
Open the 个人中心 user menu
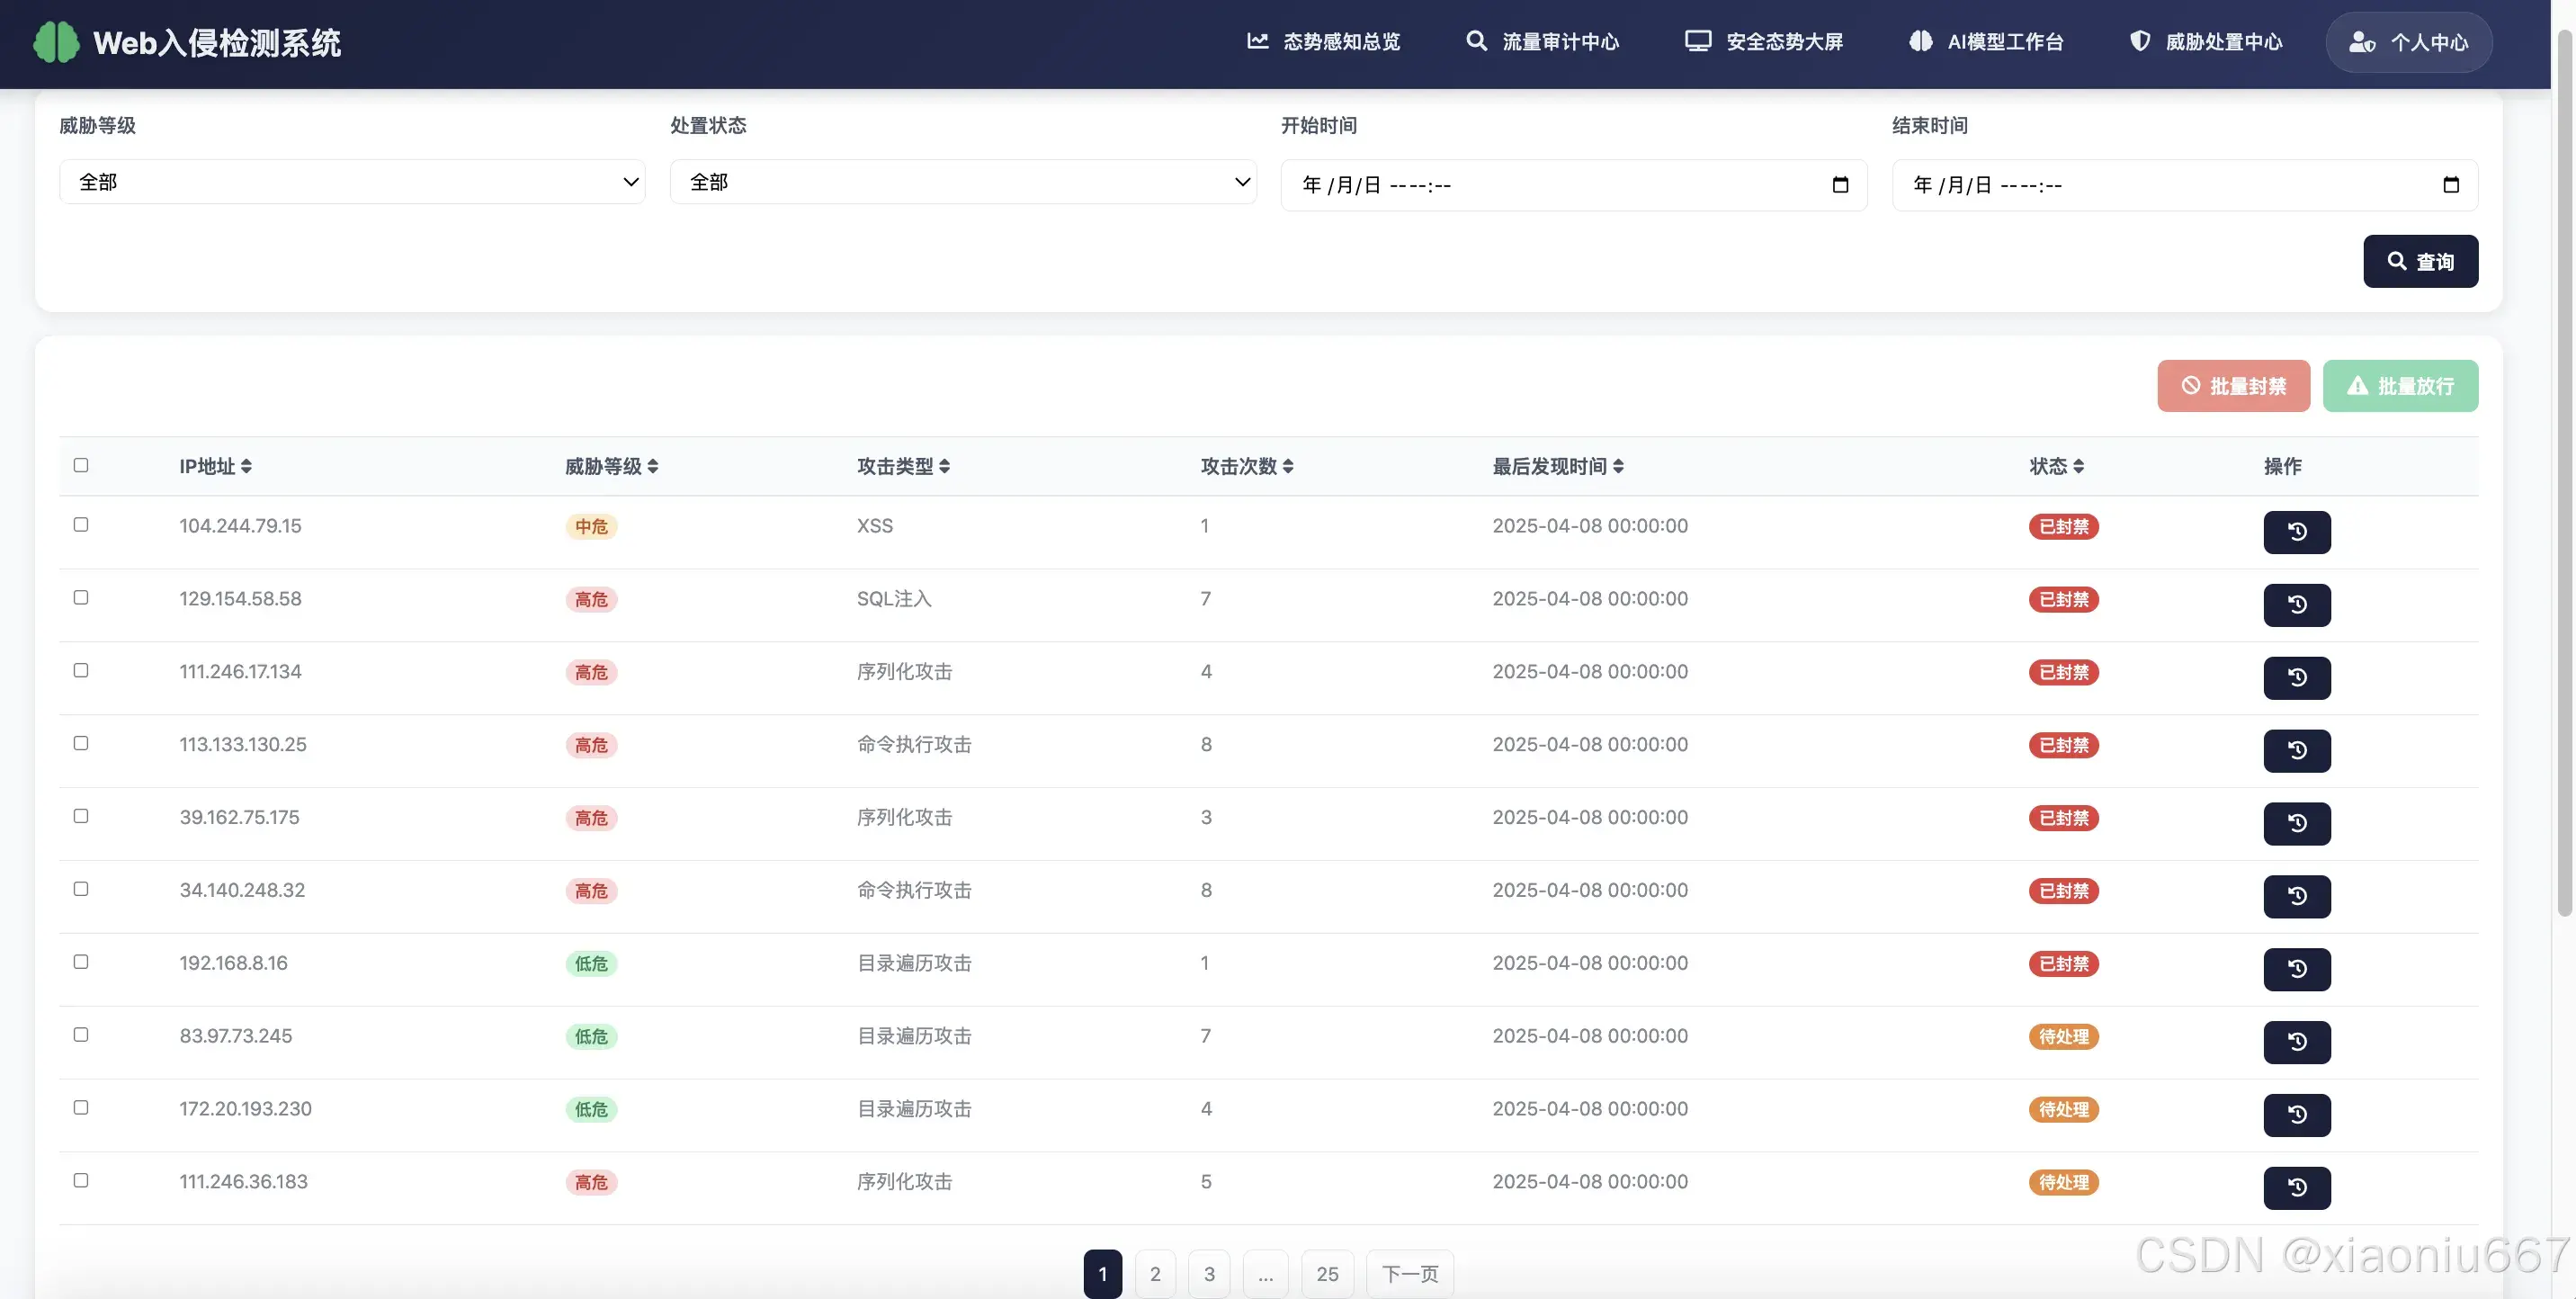coord(2408,42)
